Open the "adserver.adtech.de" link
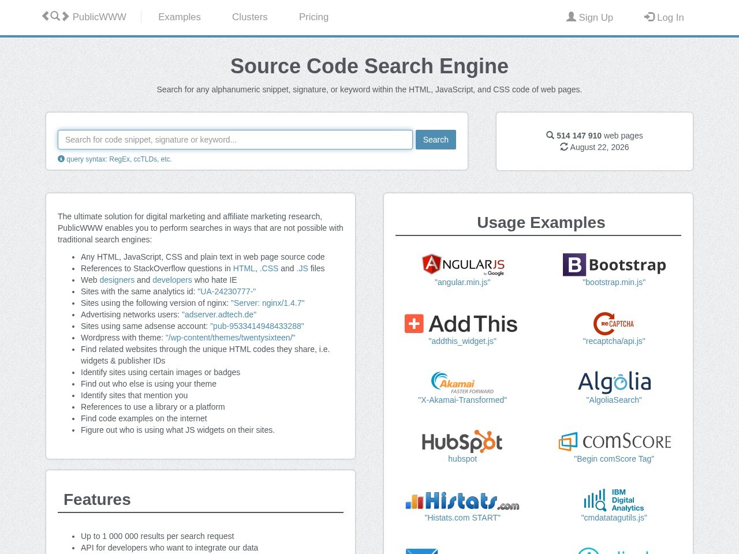Screen dimensions: 739x554 click(219, 315)
